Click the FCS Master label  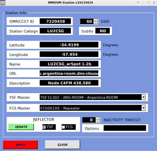pos(19,108)
